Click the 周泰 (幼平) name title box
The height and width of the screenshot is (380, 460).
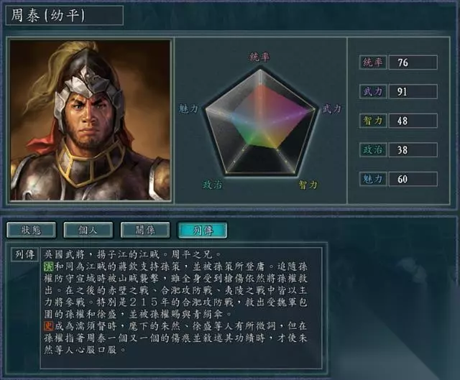coord(64,15)
